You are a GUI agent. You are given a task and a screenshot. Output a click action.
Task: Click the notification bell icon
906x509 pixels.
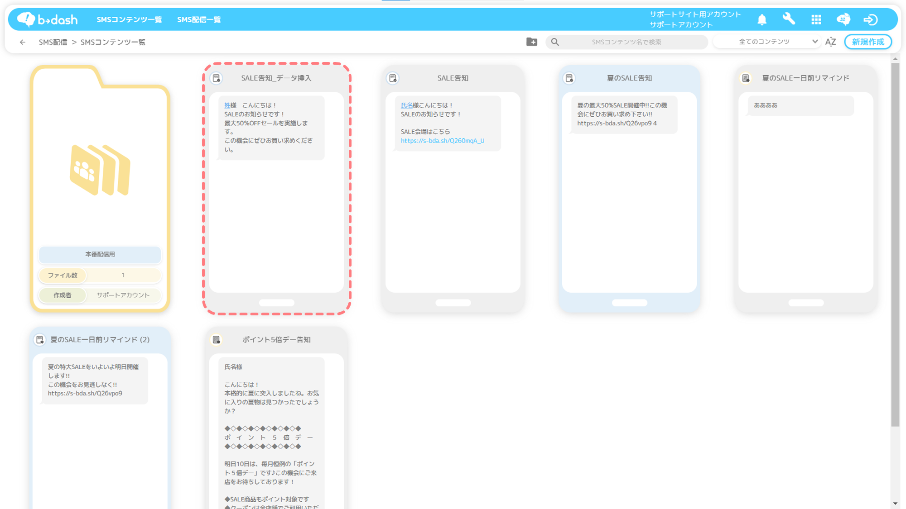pos(762,19)
